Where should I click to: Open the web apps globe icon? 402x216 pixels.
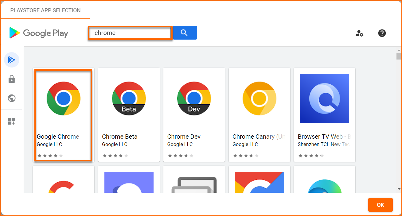coord(12,98)
